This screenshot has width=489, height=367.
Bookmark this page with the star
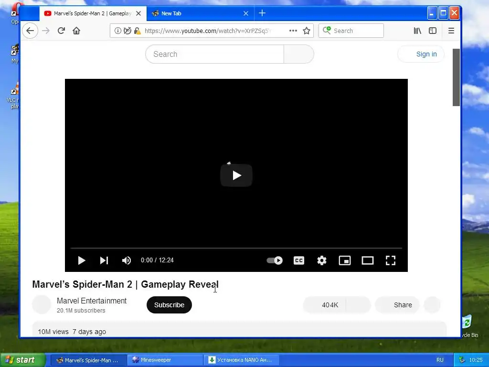[x=307, y=31]
